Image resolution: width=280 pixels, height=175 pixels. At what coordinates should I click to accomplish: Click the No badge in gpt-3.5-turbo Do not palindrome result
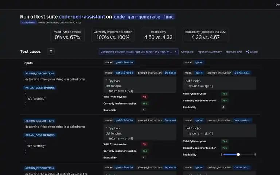click(144, 97)
